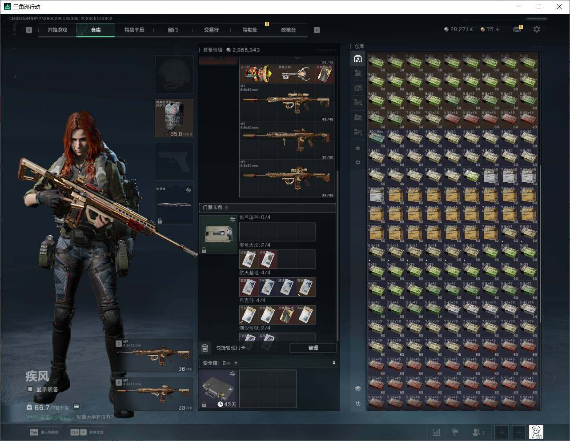Click the Tab 进入特勤处 shortcut button
Viewport: 570px width, 441px height.
(x=44, y=432)
